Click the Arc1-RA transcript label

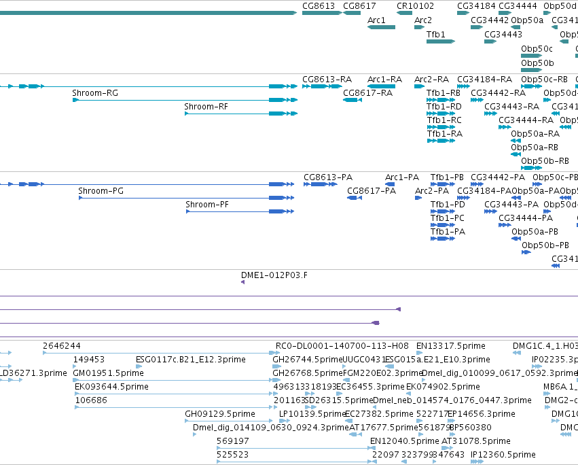[x=384, y=80]
